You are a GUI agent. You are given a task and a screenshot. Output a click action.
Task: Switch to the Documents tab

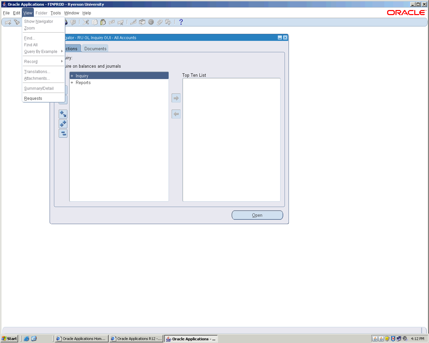click(x=95, y=49)
